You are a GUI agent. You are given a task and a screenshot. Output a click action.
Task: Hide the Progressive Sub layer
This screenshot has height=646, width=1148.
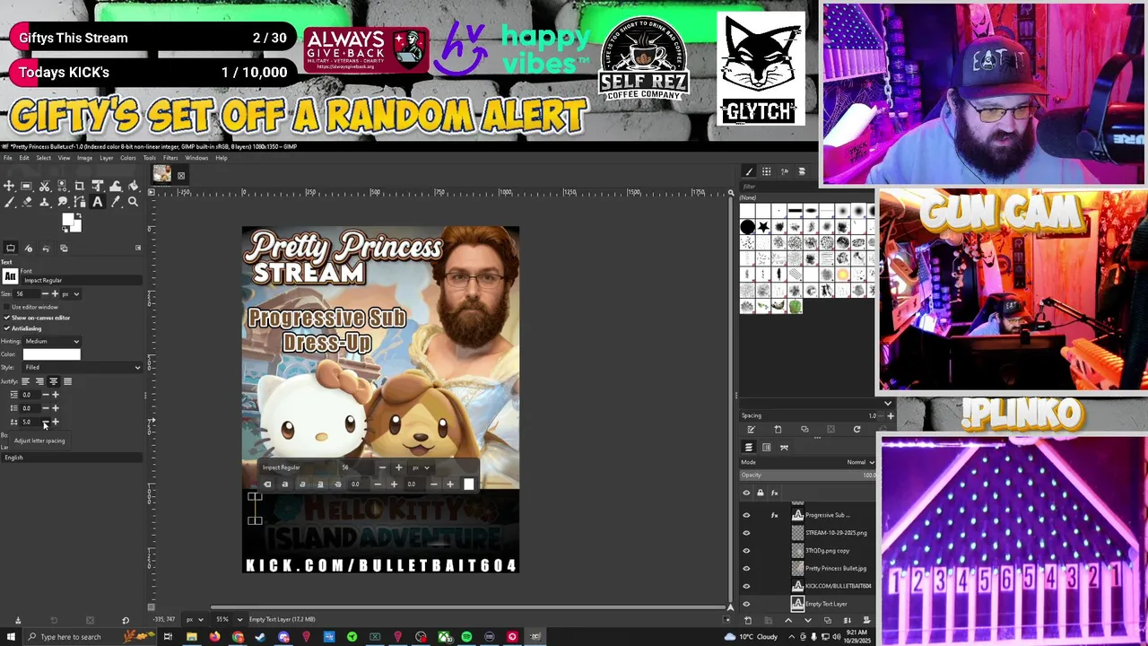(x=746, y=515)
